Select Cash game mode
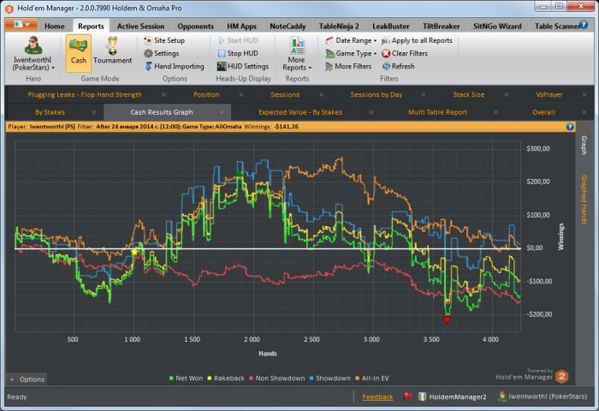The width and height of the screenshot is (599, 411). pyautogui.click(x=78, y=52)
